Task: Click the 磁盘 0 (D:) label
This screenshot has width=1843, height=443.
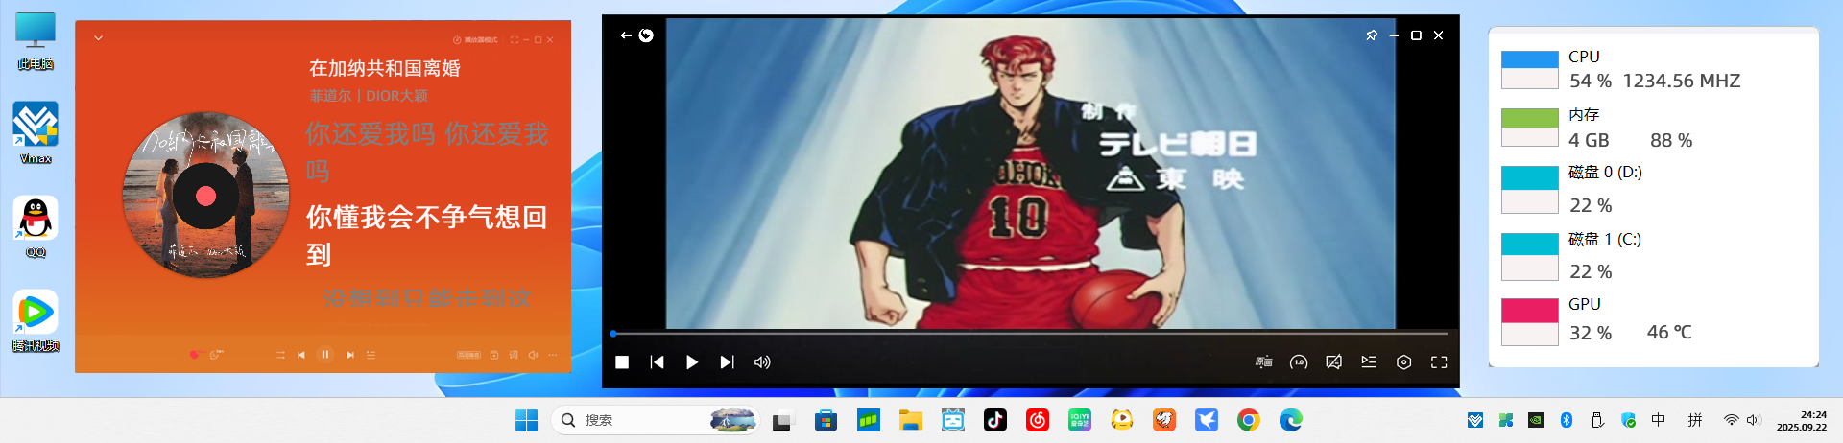Action: point(1605,173)
